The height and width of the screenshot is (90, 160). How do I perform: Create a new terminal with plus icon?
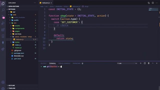point(140,63)
